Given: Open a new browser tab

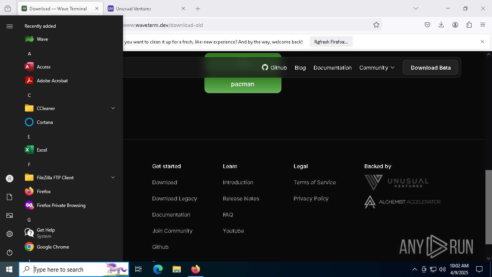Looking at the screenshot, I should coord(198,8).
